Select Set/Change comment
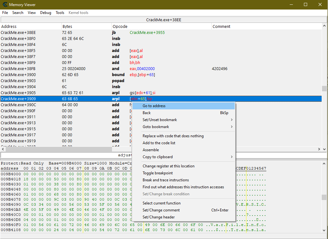328x239 pixels. (x=183, y=210)
